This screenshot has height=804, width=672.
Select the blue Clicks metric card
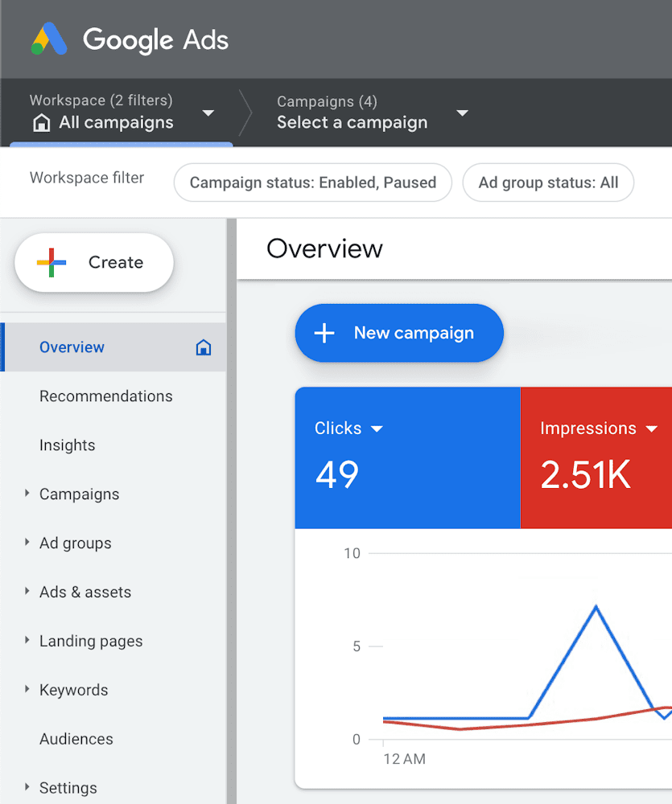[x=407, y=458]
